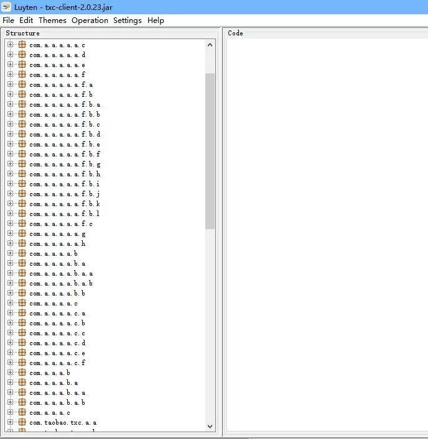The image size is (428, 439).
Task: Expand package com.a.a.a.a.a.f.b.l node
Action: [x=11, y=214]
